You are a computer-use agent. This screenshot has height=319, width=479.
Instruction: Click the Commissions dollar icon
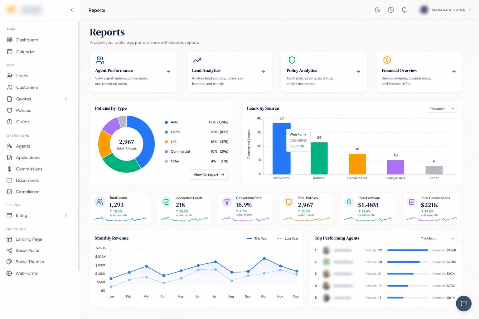9,169
